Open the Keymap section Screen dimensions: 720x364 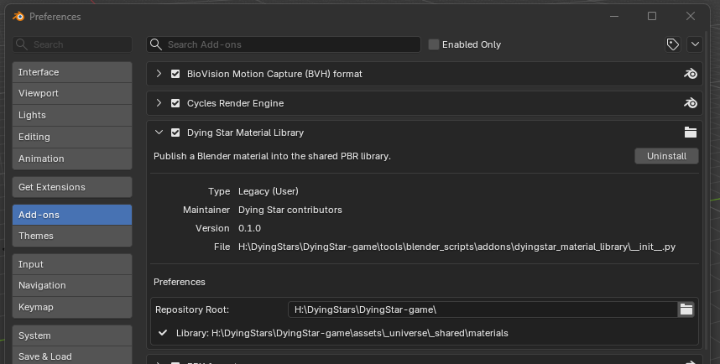click(72, 307)
